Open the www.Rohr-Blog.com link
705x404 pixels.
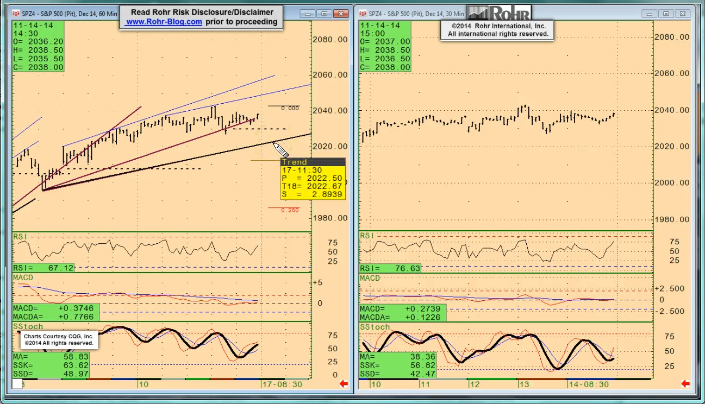pos(164,22)
